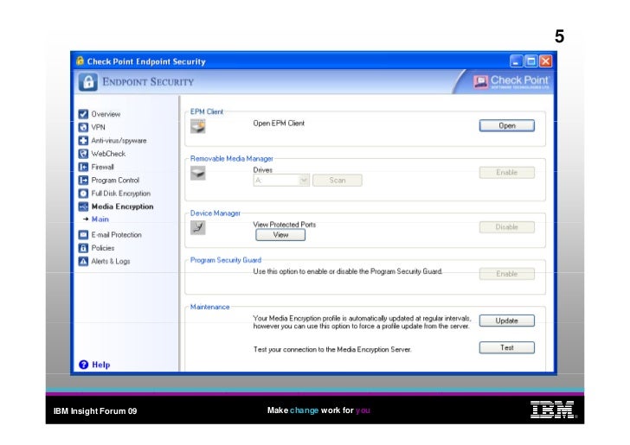This screenshot has height=445, width=630.
Task: Open Alerts & Logs section
Action: pyautogui.click(x=111, y=262)
